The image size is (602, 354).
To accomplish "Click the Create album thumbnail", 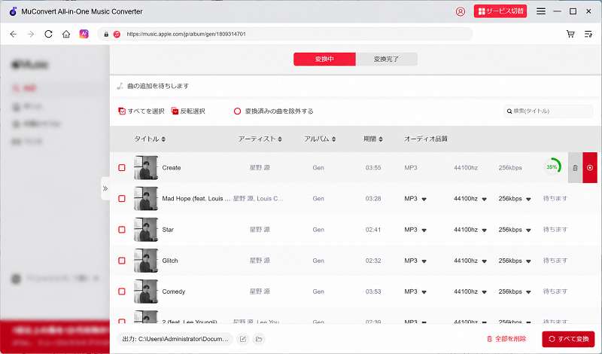I will [146, 167].
